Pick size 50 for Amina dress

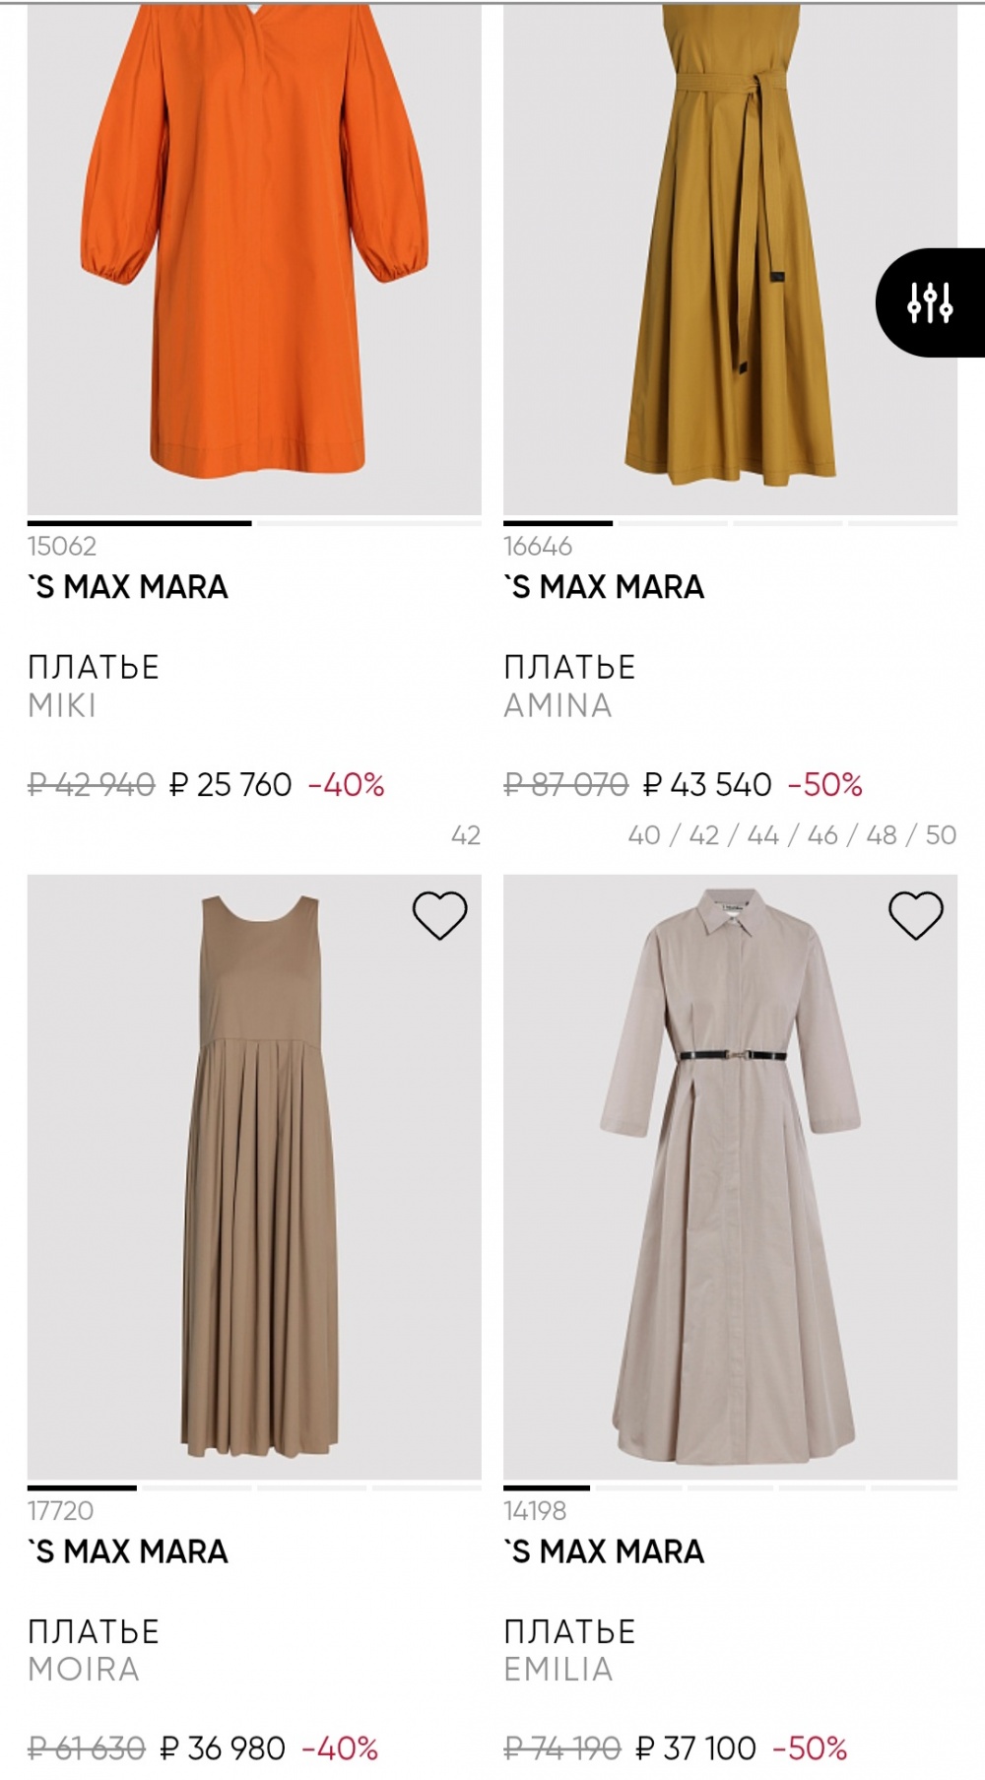pyautogui.click(x=940, y=835)
